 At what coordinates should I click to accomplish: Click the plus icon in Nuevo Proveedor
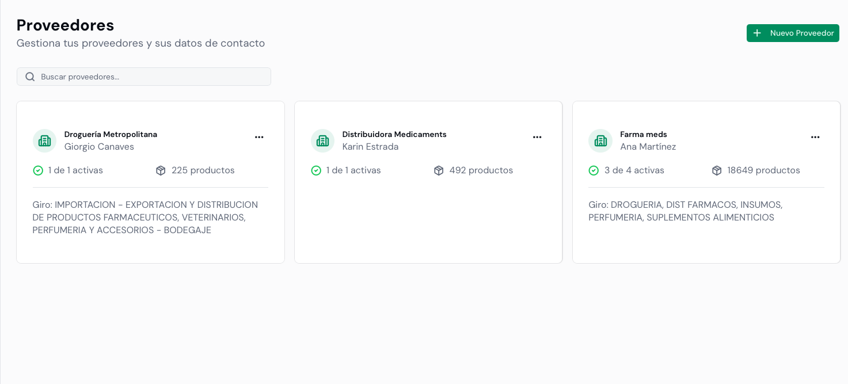pos(757,33)
